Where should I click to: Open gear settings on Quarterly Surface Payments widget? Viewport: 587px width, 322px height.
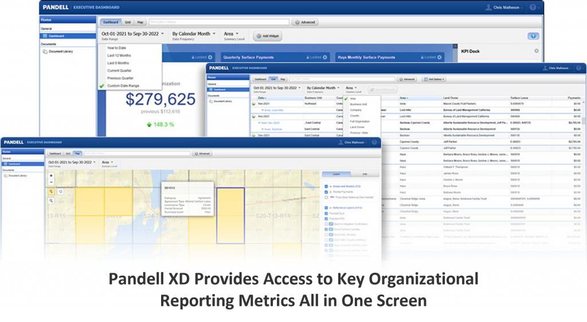click(325, 57)
